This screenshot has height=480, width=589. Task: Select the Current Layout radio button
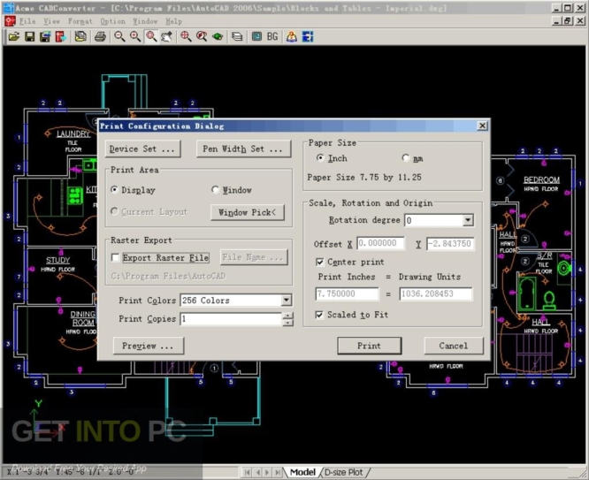click(114, 211)
